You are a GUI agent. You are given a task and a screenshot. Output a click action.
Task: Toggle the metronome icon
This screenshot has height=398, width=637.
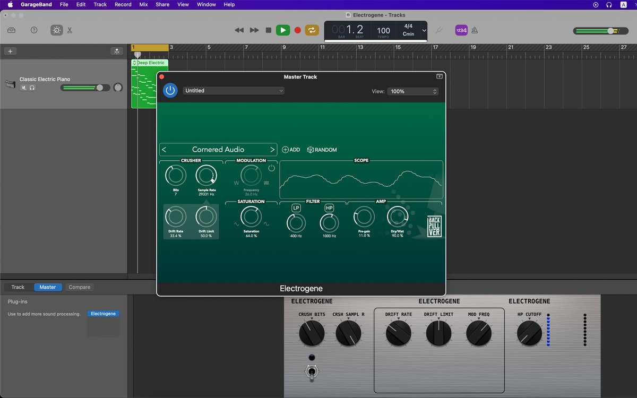(474, 30)
